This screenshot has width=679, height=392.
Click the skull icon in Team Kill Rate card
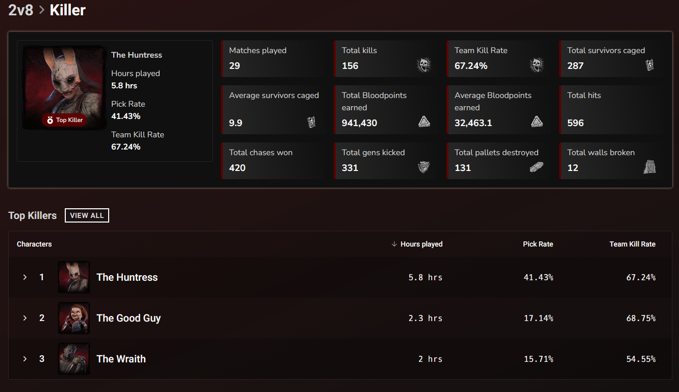[x=536, y=65]
